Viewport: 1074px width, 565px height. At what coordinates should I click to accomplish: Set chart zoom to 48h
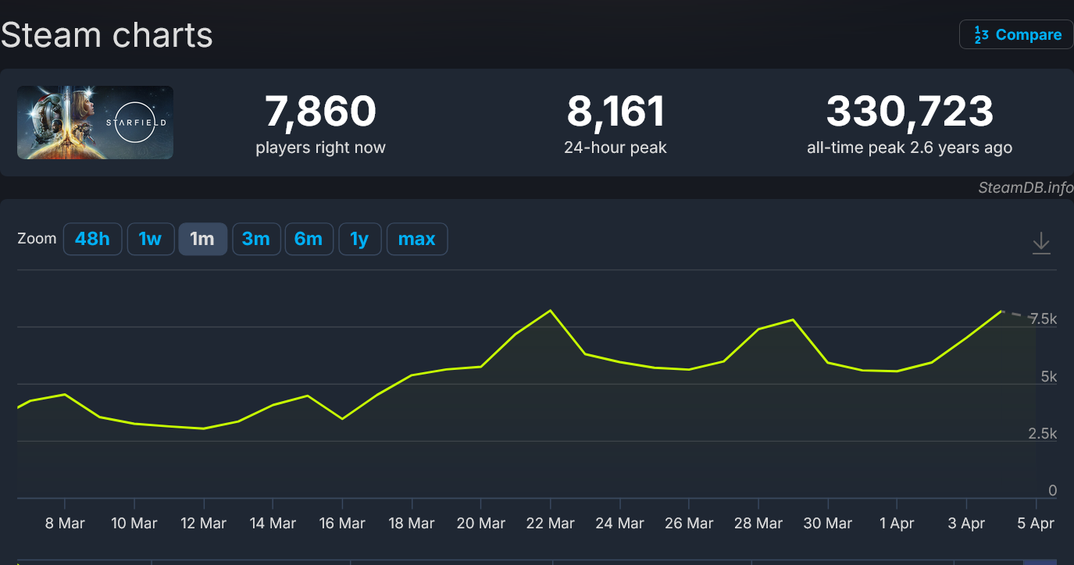click(x=92, y=239)
